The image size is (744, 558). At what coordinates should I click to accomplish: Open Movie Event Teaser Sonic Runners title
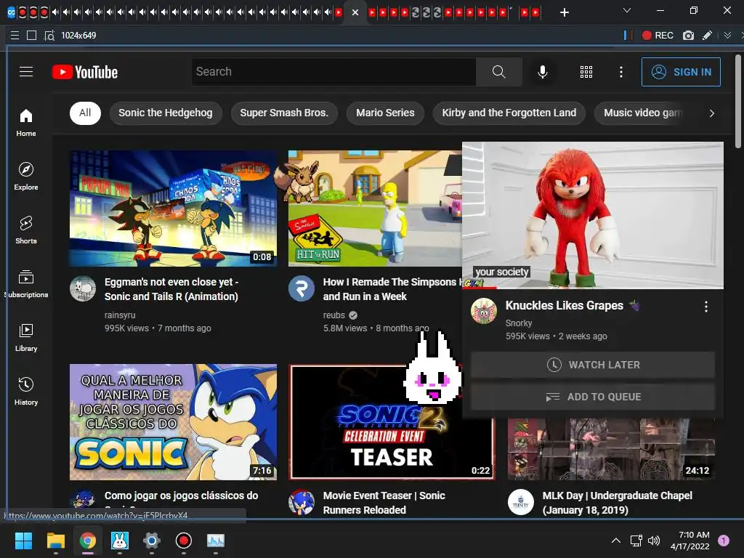coord(384,503)
